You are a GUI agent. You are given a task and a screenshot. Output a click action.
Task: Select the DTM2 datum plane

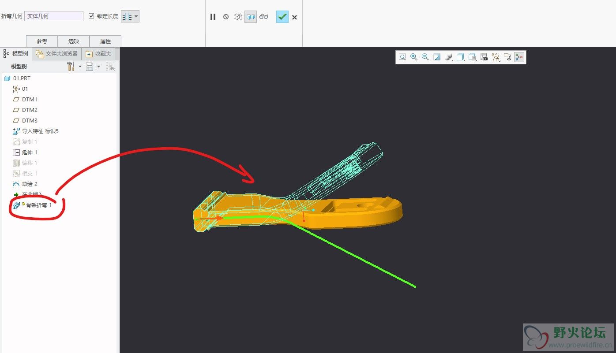[30, 110]
